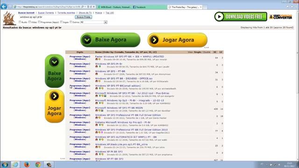
Task: Tick the Programas (Apps) checkbox
Action: [x=39, y=22]
